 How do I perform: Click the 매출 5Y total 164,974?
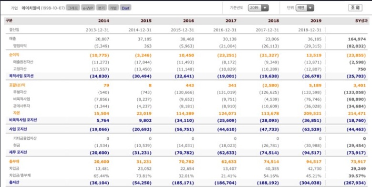(357, 39)
